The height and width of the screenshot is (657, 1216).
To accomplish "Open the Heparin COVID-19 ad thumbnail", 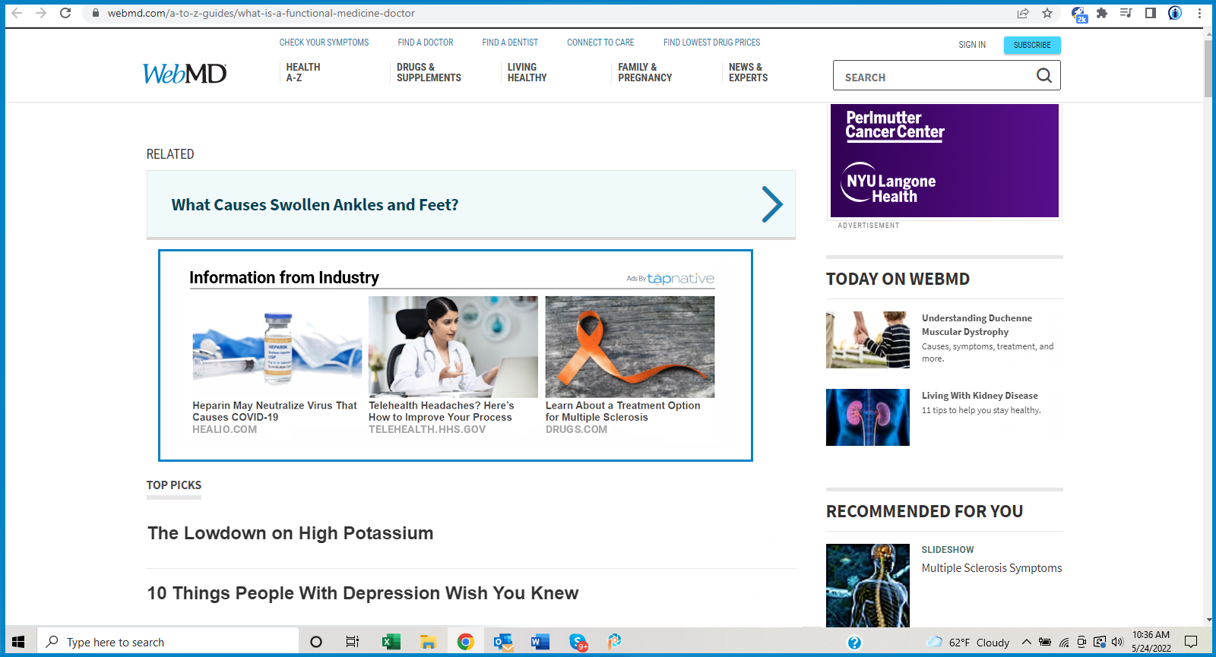I will click(x=277, y=347).
